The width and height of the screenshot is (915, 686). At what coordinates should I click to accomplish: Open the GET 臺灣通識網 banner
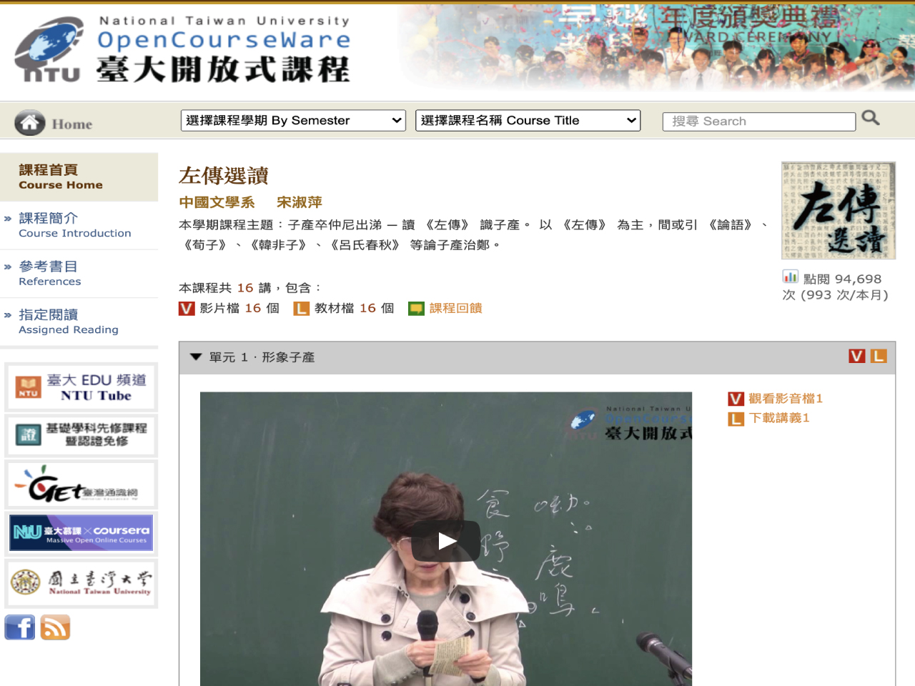(81, 484)
